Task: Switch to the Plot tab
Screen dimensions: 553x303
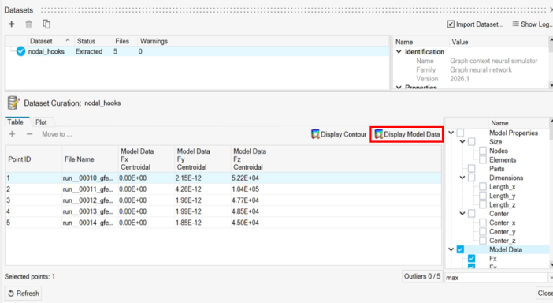Action: (x=41, y=122)
